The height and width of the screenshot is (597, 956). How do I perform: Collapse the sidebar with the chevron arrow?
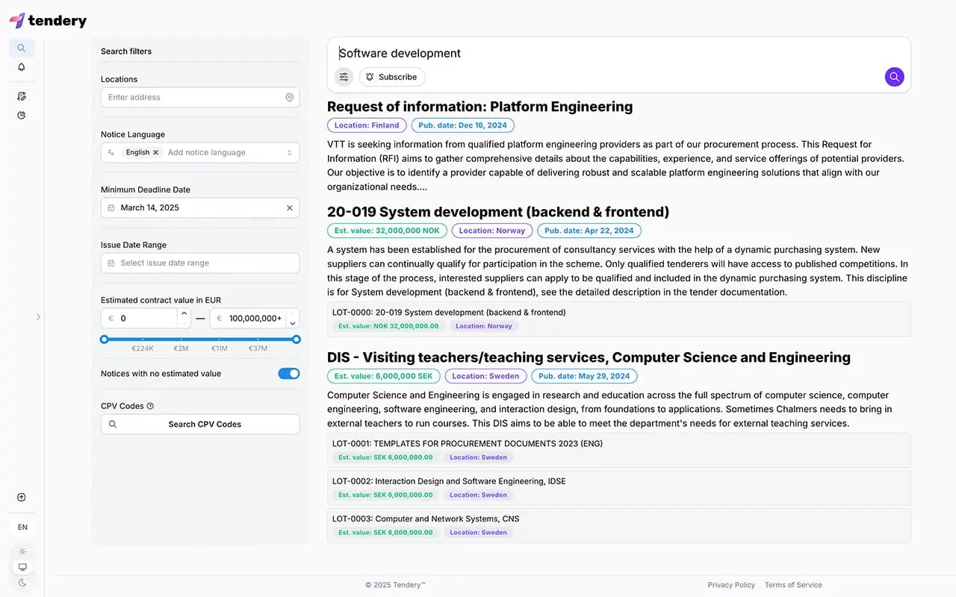[x=38, y=316]
